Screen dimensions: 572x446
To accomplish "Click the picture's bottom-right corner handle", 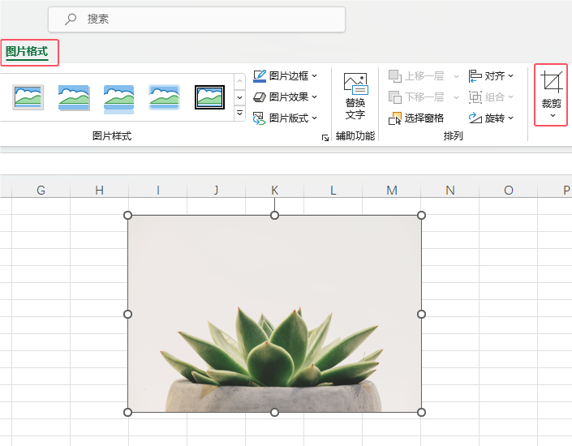I will (421, 412).
